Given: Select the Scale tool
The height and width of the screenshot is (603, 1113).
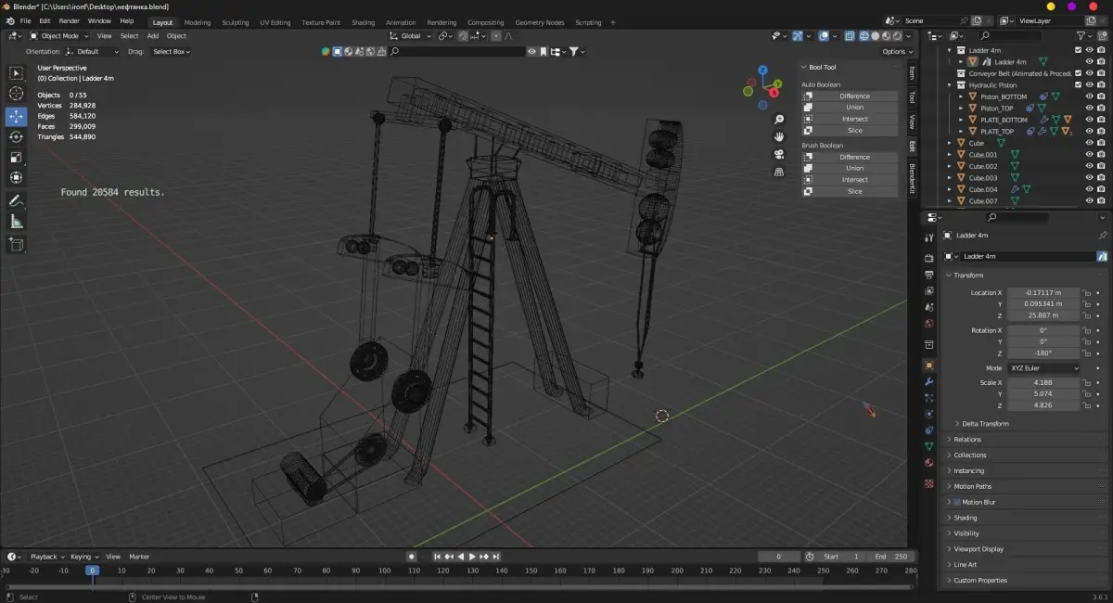Looking at the screenshot, I should tap(16, 157).
